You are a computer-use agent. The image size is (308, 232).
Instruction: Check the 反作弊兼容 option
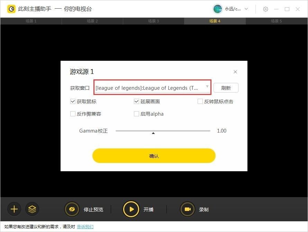(73, 114)
